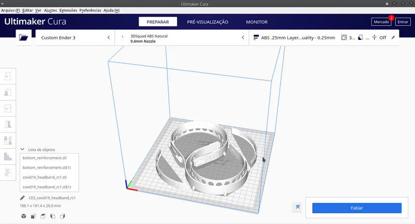Click the last sidebar tool icon
415x224 pixels.
8,173
